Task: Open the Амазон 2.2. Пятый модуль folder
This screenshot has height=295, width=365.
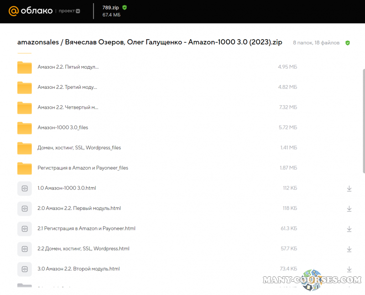Action: [68, 67]
